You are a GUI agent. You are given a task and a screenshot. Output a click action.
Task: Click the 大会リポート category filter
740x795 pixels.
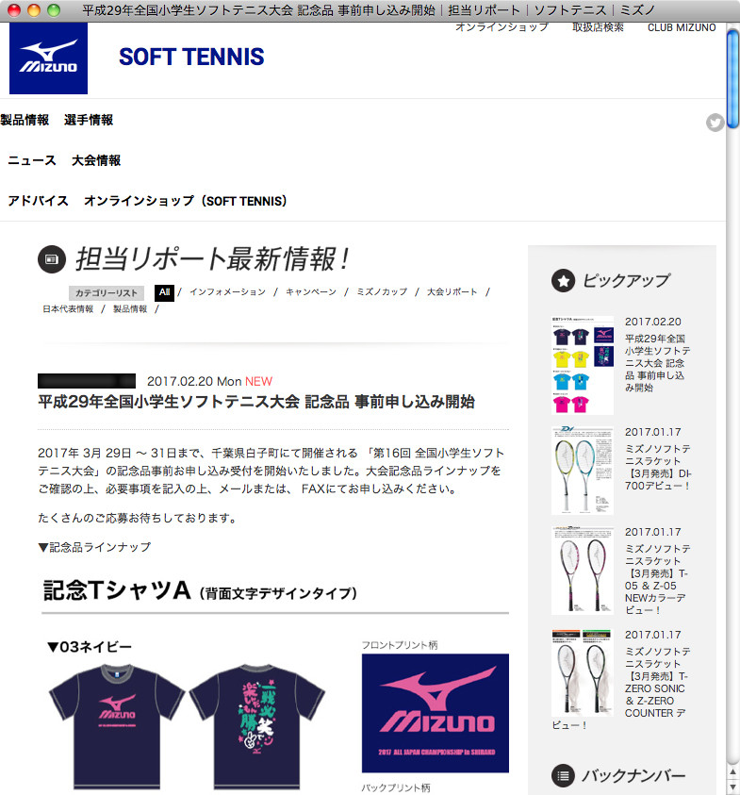452,292
